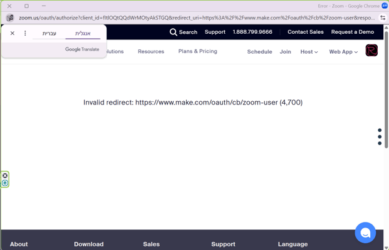Open the profile avatar with R logo
Screen dimensions: 389x250
pos(372,51)
